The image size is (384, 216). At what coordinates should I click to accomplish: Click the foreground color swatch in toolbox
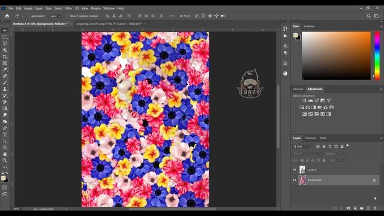click(x=3, y=178)
